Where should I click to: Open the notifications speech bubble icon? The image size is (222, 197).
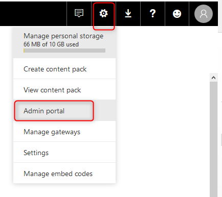tap(79, 13)
